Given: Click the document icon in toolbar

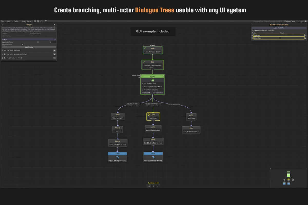Looking at the screenshot, I should (x=35, y=21).
